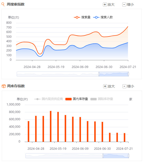Screen dimensions: 144x163
Task: Enable the 国际库存量 series via legend
Action: (x=102, y=99)
